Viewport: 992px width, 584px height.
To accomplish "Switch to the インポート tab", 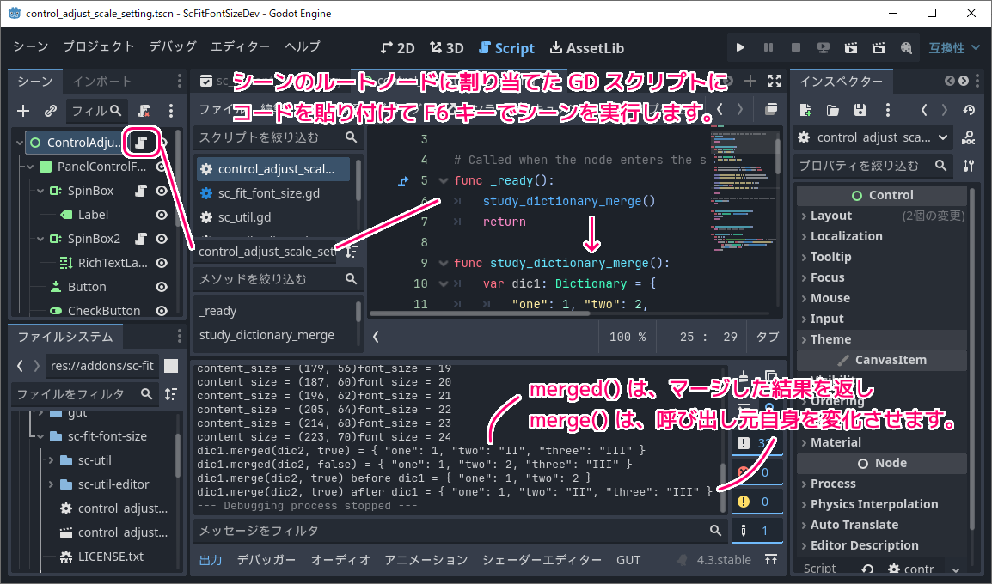I will point(102,82).
